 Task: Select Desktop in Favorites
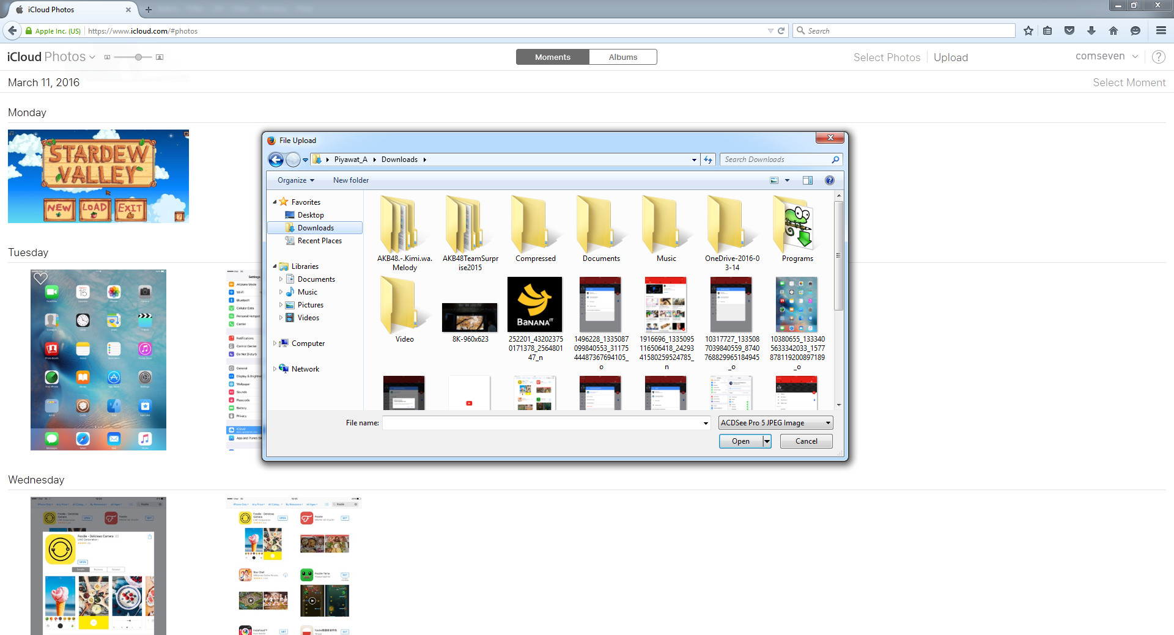coord(311,215)
